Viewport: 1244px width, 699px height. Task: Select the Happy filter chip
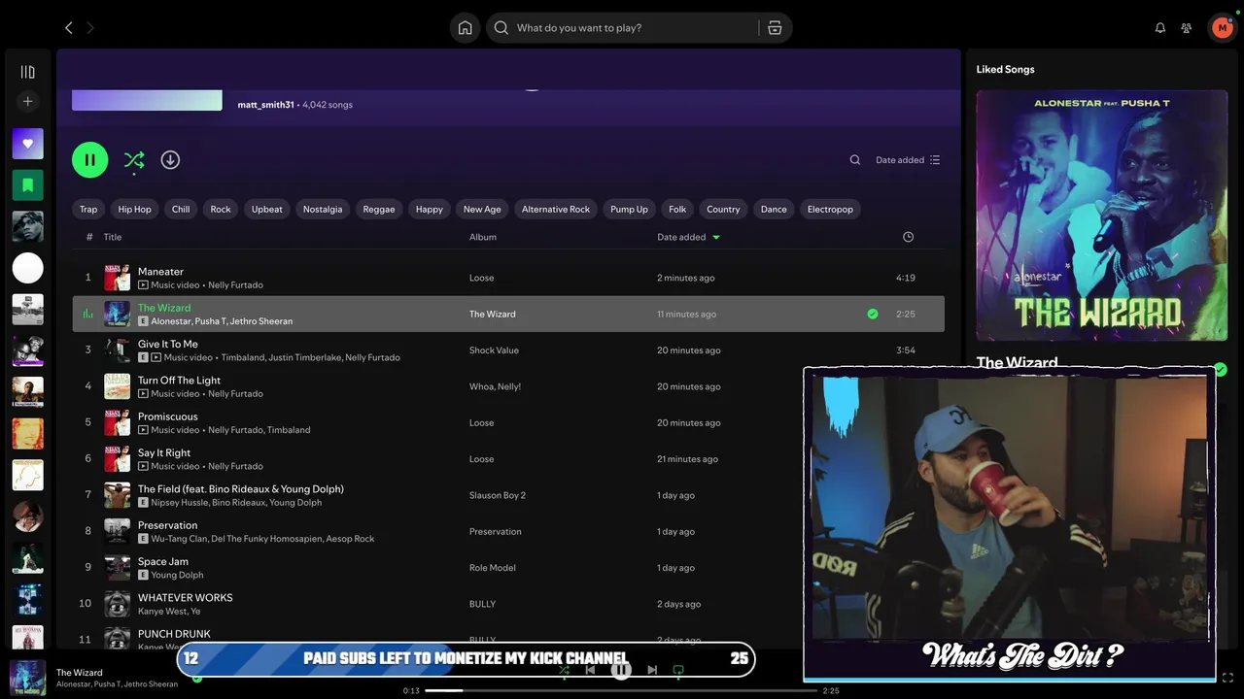430,209
